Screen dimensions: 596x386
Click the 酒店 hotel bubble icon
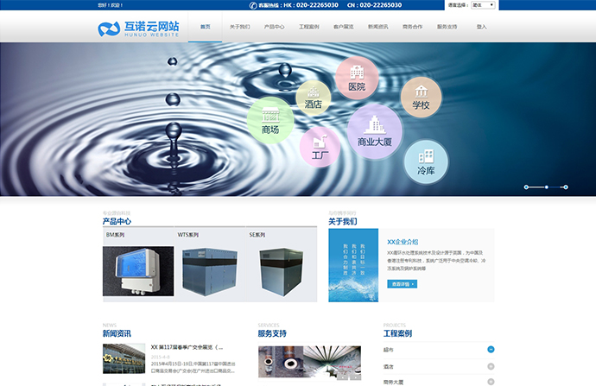click(x=314, y=97)
